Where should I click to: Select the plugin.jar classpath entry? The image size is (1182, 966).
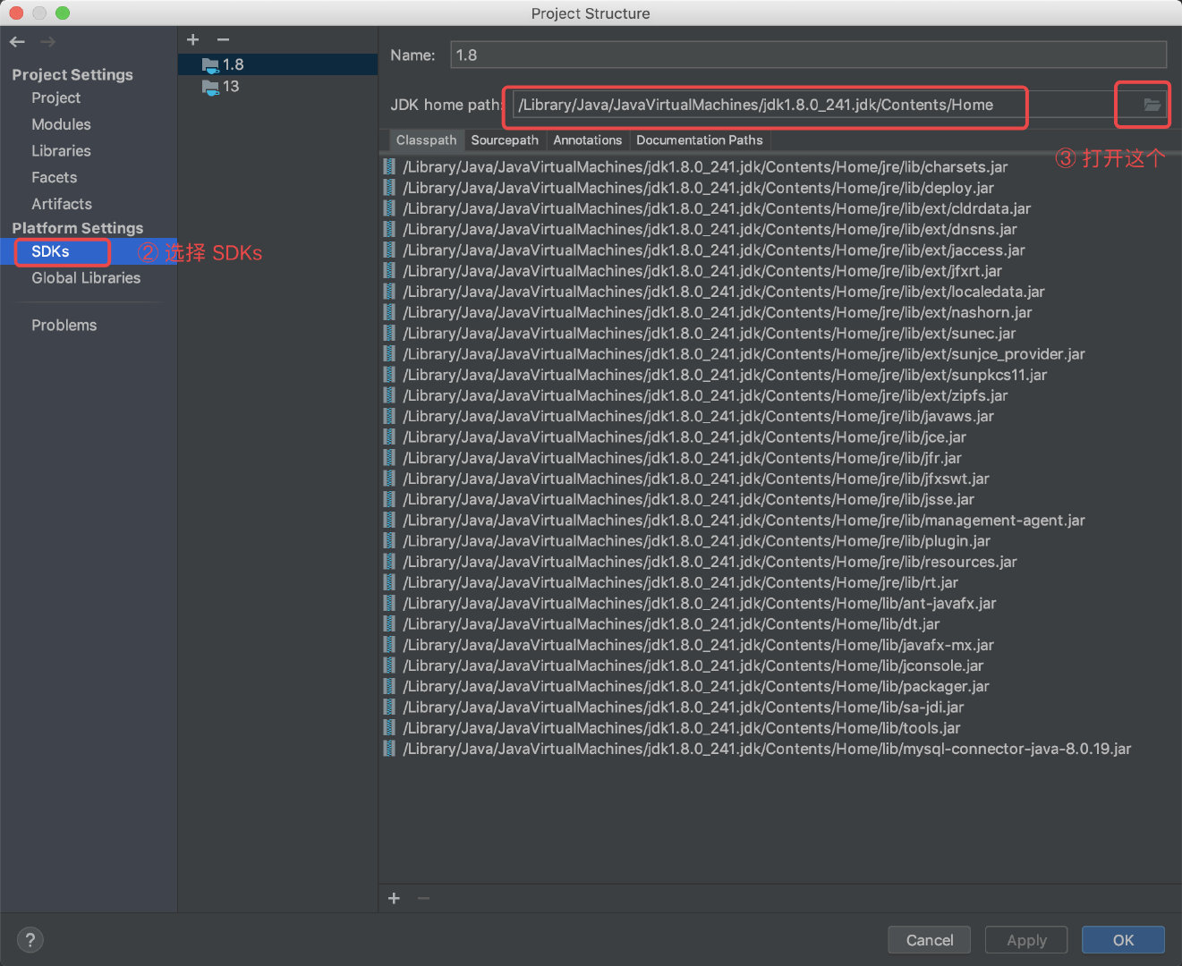[696, 541]
